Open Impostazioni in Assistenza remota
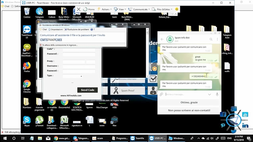 (x=55, y=30)
